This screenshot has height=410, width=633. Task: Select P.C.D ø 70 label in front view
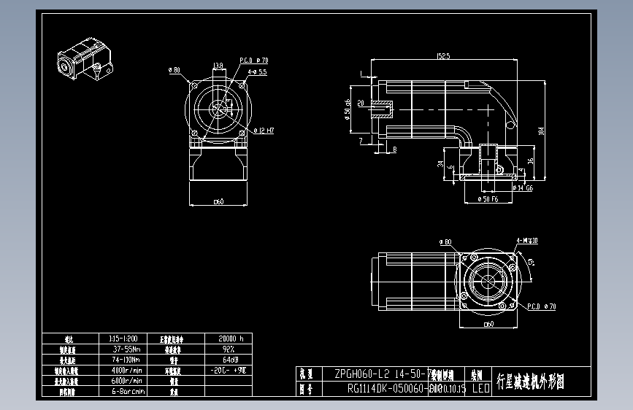(x=254, y=60)
